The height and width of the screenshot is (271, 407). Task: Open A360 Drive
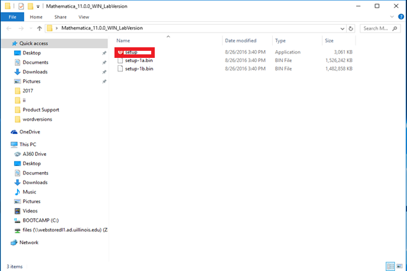pyautogui.click(x=35, y=154)
